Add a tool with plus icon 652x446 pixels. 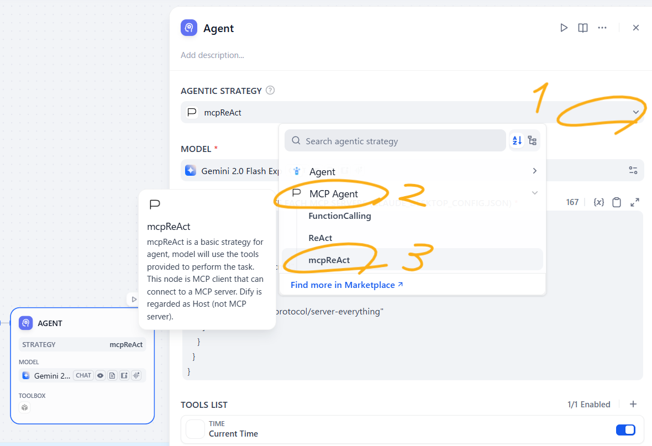(633, 404)
